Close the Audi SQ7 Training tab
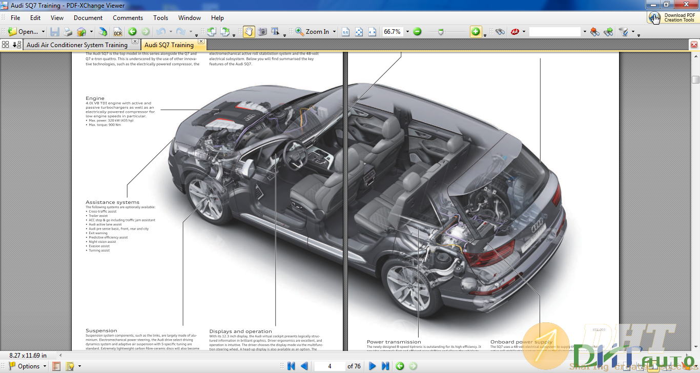 pos(201,42)
